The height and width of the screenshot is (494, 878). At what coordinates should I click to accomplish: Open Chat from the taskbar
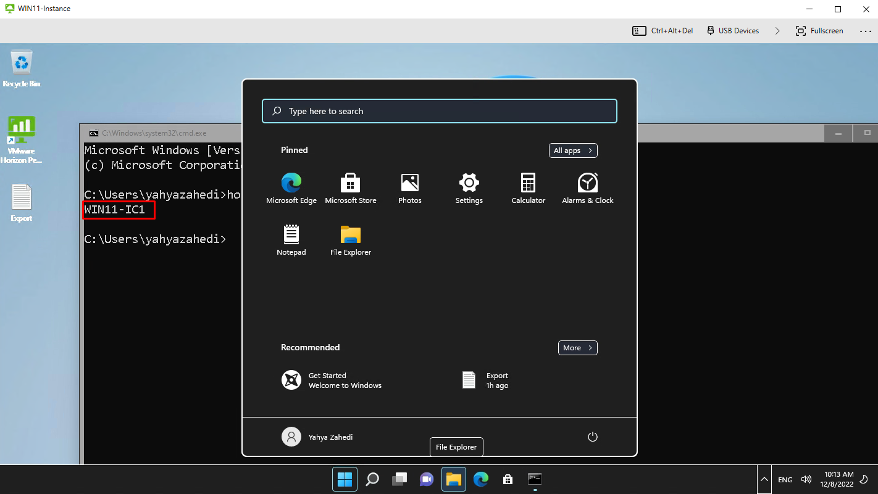pos(426,479)
